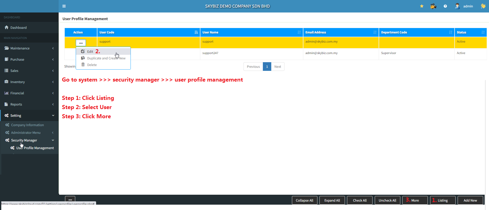489x210 pixels.
Task: Open User Profile Management in sidebar
Action: pyautogui.click(x=35, y=148)
